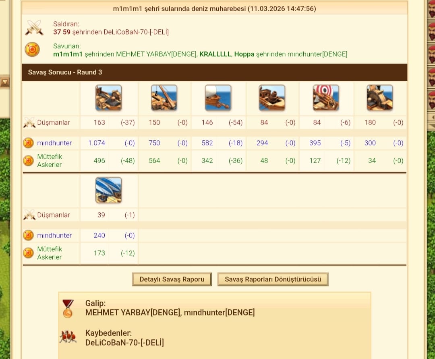Open attacker city 37 59 link
Screen dimensions: 435x359
click(62, 32)
